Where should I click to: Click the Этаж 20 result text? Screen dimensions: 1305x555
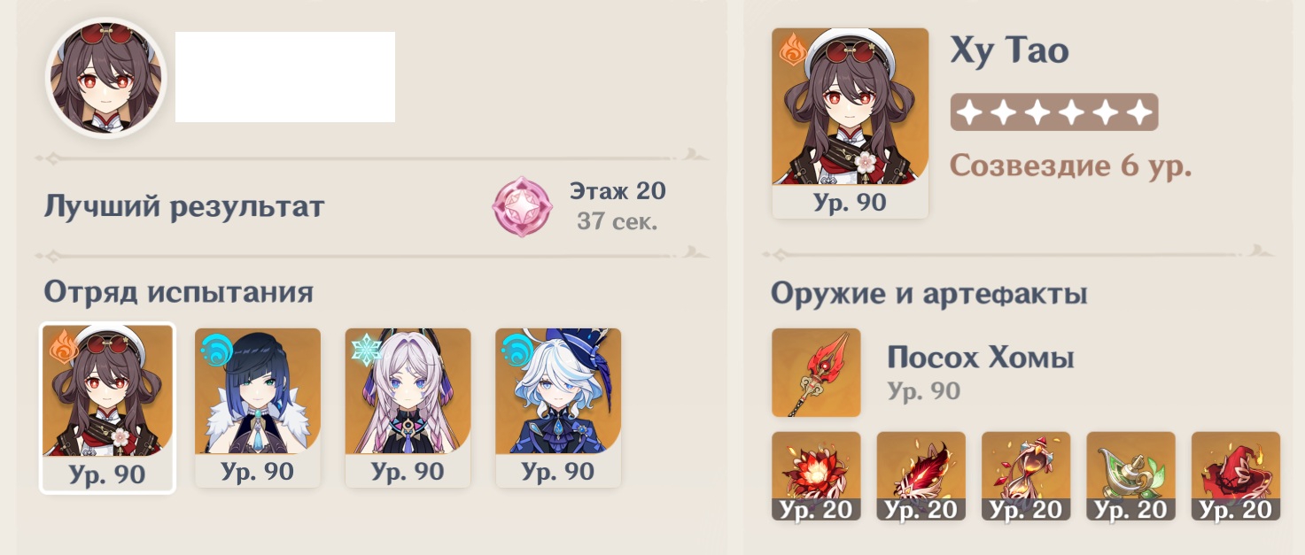[x=618, y=190]
